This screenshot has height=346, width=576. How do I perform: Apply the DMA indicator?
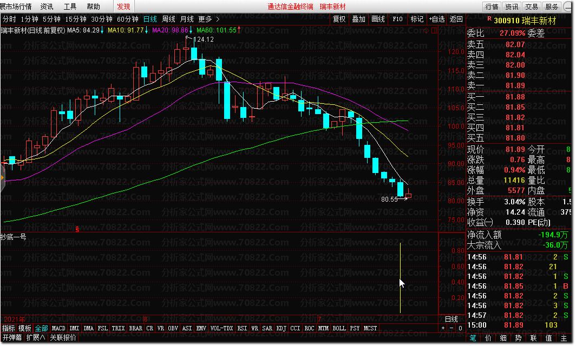pyautogui.click(x=89, y=328)
